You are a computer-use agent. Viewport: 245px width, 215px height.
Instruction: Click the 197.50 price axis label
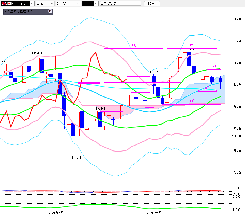tap(237, 41)
